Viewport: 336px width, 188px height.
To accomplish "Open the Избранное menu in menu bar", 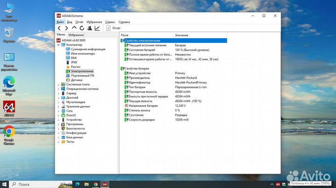I will tap(94, 22).
